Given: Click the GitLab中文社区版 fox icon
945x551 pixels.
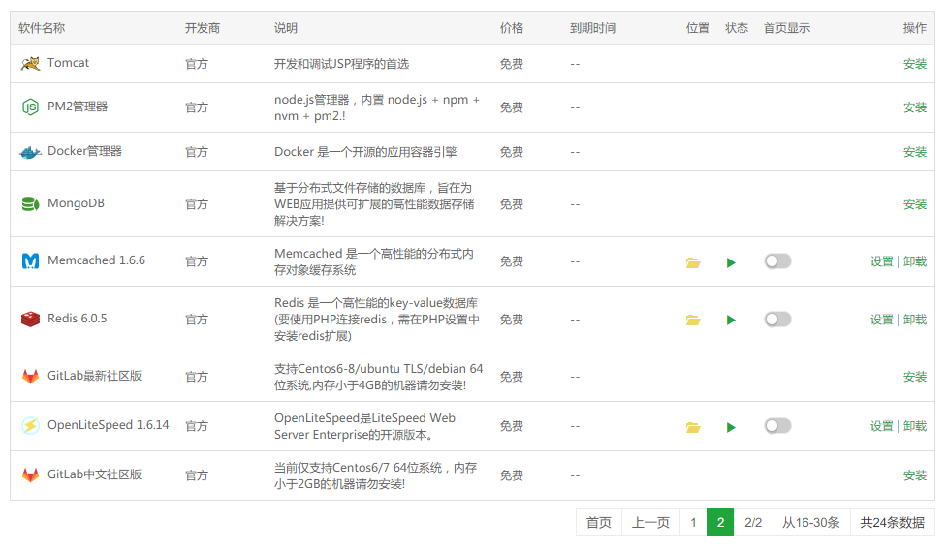Looking at the screenshot, I should [x=30, y=475].
